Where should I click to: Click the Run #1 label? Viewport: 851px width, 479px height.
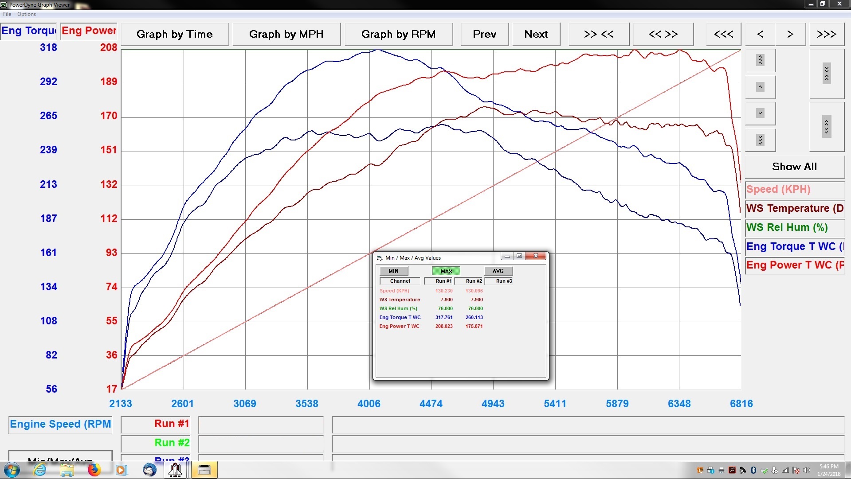(156, 424)
